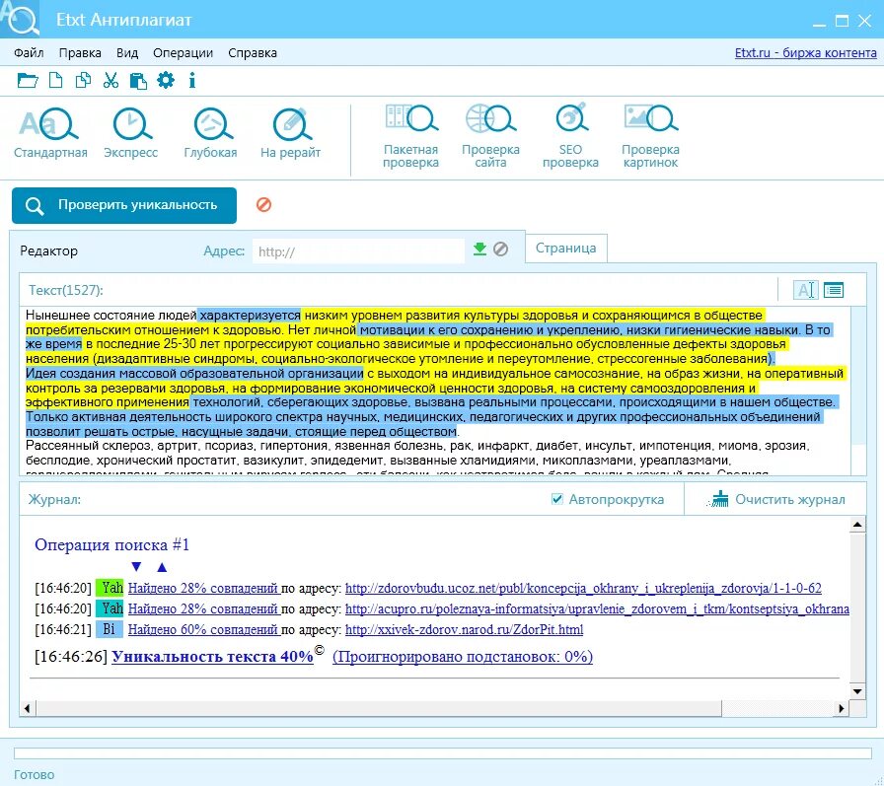Start the Стандартная check

(50, 133)
